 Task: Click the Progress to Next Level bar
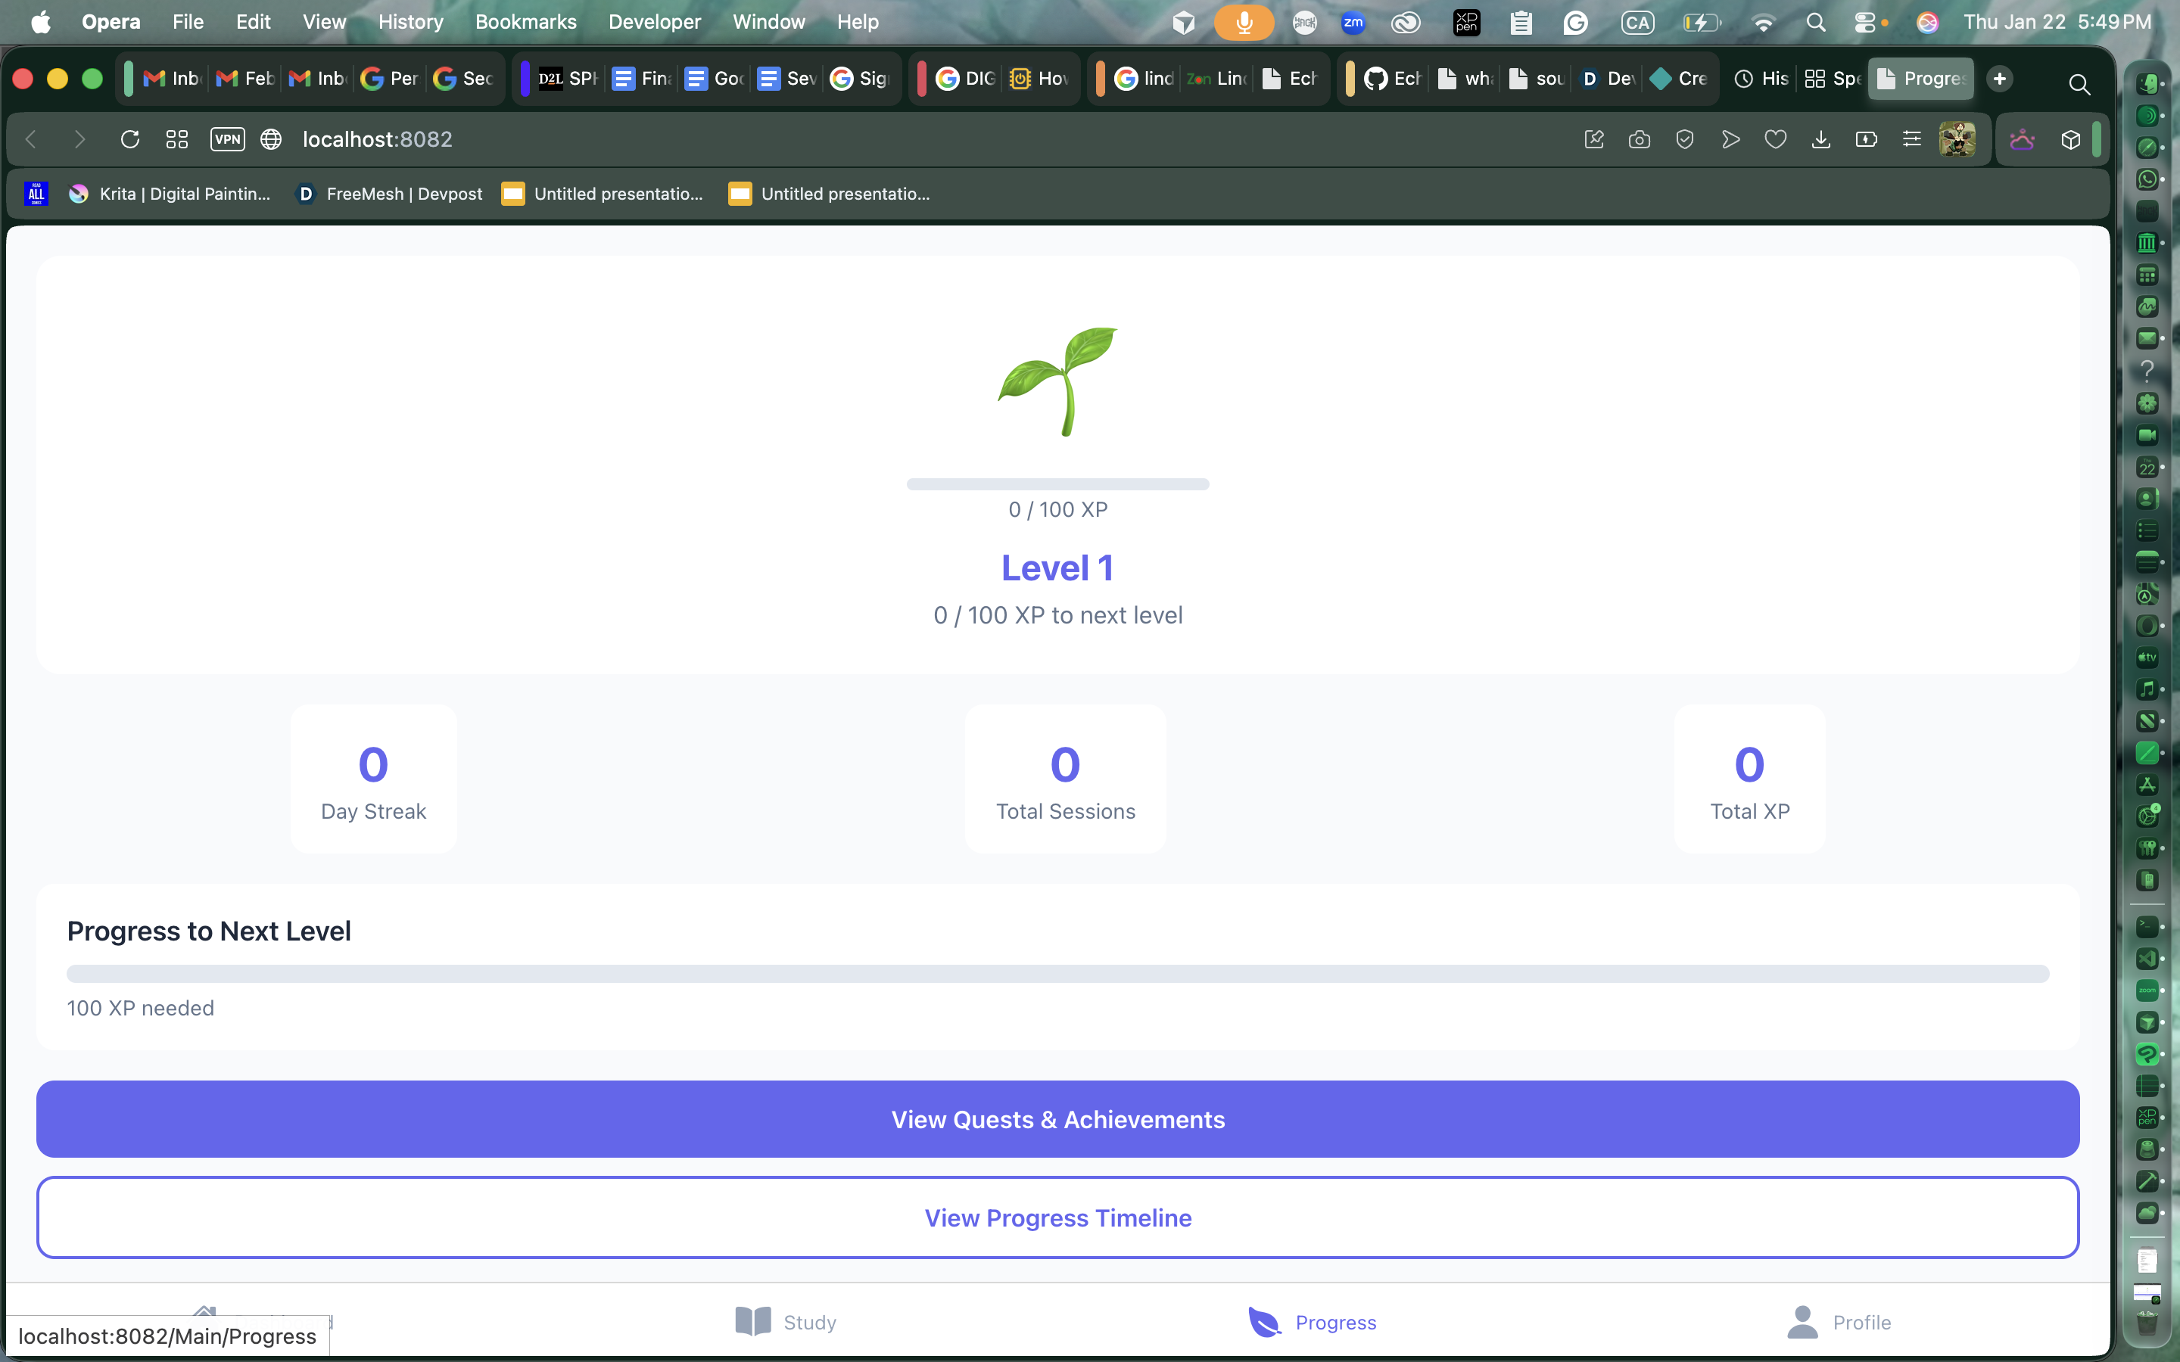(x=1057, y=974)
